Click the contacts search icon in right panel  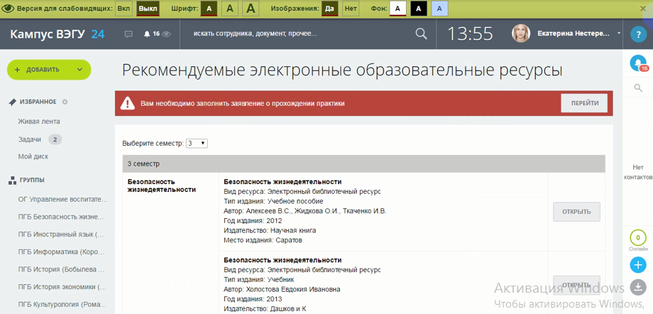[x=638, y=88]
